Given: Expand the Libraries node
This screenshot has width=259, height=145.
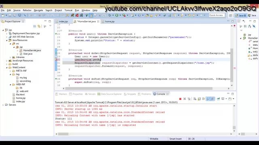Looking at the screenshot, I should [x=10, y=57].
